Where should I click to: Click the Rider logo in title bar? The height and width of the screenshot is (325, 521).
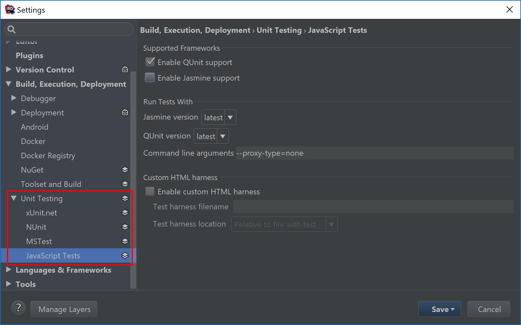10,10
